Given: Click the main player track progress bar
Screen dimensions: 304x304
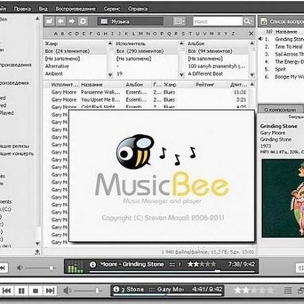Looking at the screenshot, I should coord(172,271).
